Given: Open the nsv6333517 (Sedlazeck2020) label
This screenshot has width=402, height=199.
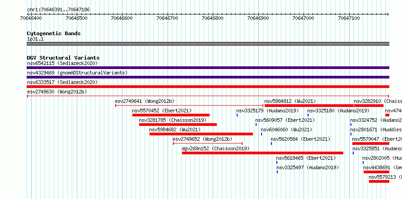Looking at the screenshot, I should (62, 82).
